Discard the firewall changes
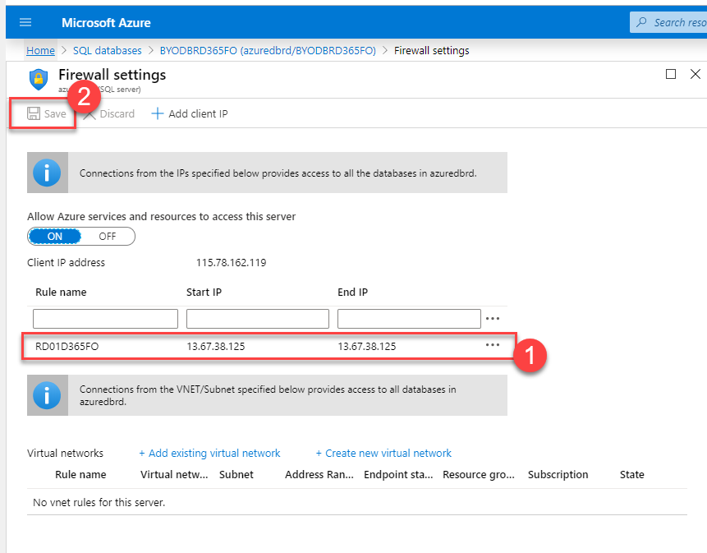Image resolution: width=707 pixels, height=553 pixels. click(108, 113)
